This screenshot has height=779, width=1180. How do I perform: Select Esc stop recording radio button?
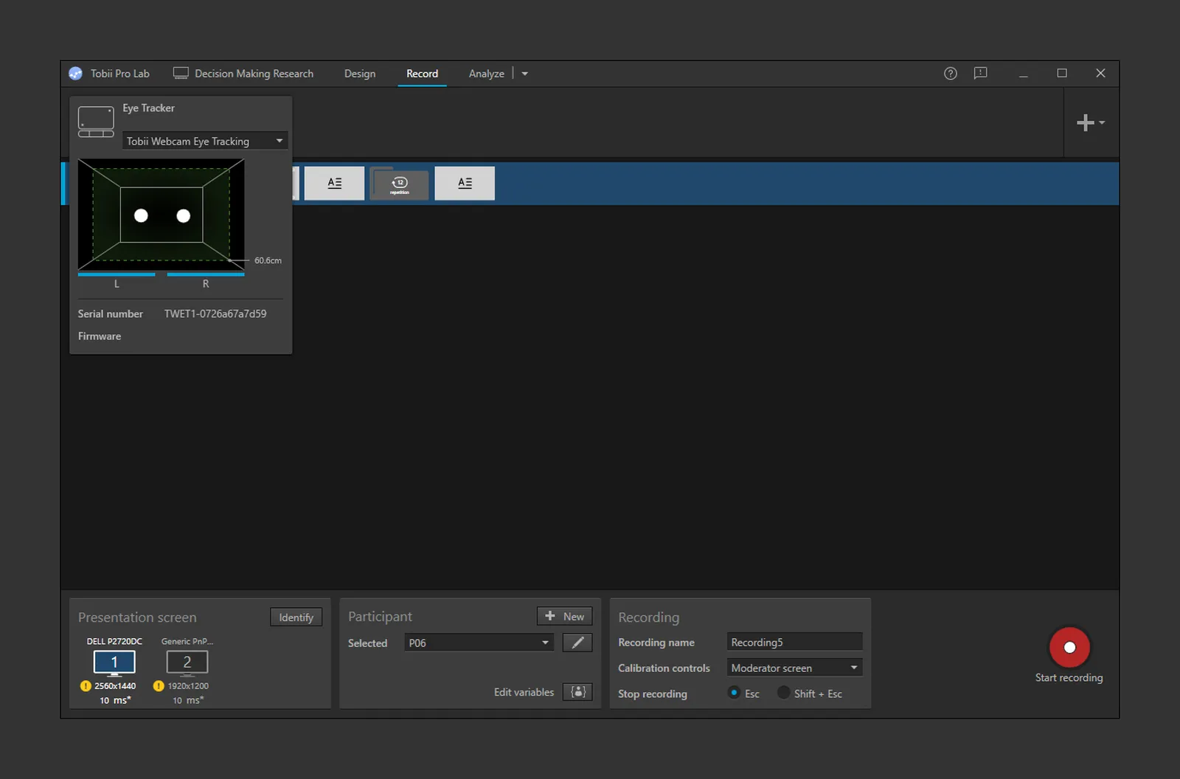[x=734, y=693]
